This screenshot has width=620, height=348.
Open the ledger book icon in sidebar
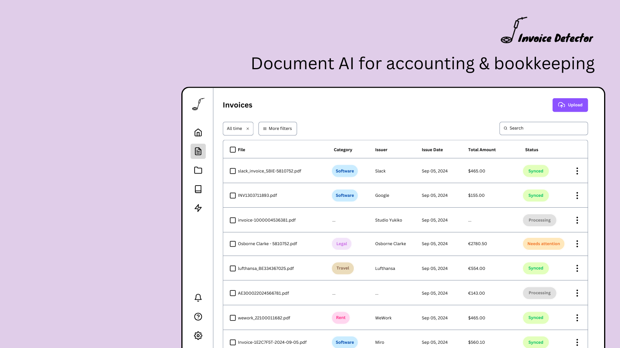coord(198,189)
